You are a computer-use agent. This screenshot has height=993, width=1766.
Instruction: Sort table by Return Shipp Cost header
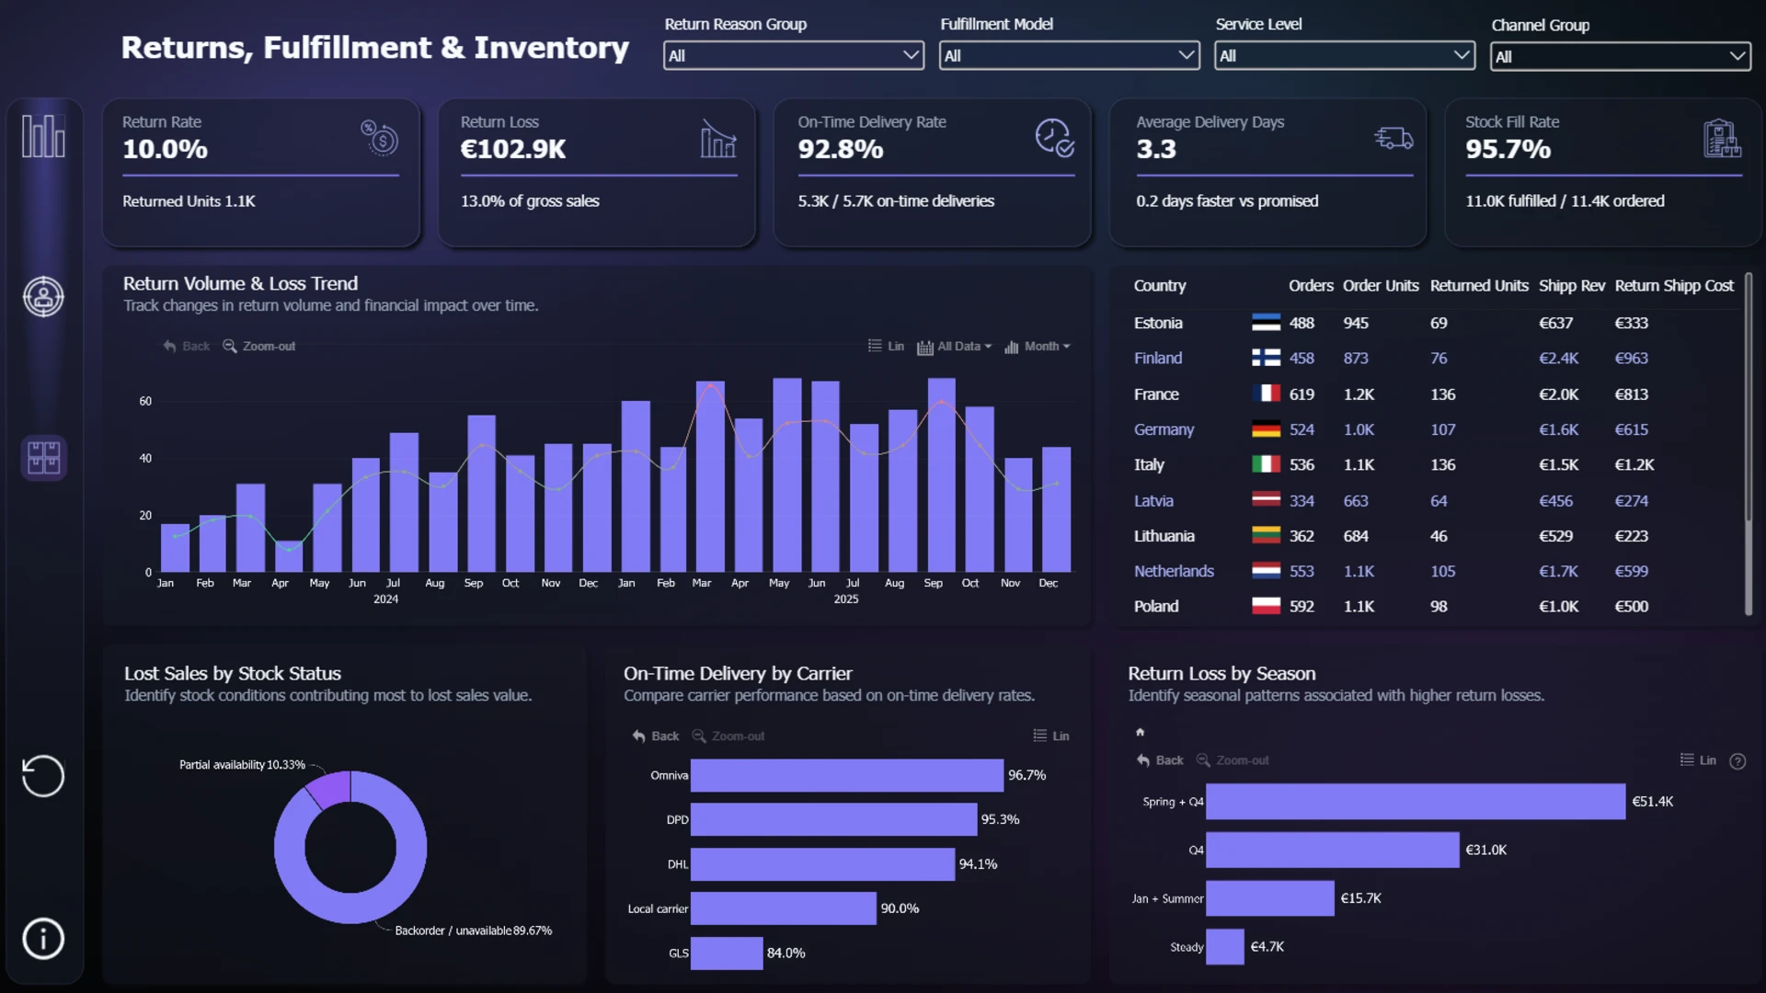(x=1674, y=286)
